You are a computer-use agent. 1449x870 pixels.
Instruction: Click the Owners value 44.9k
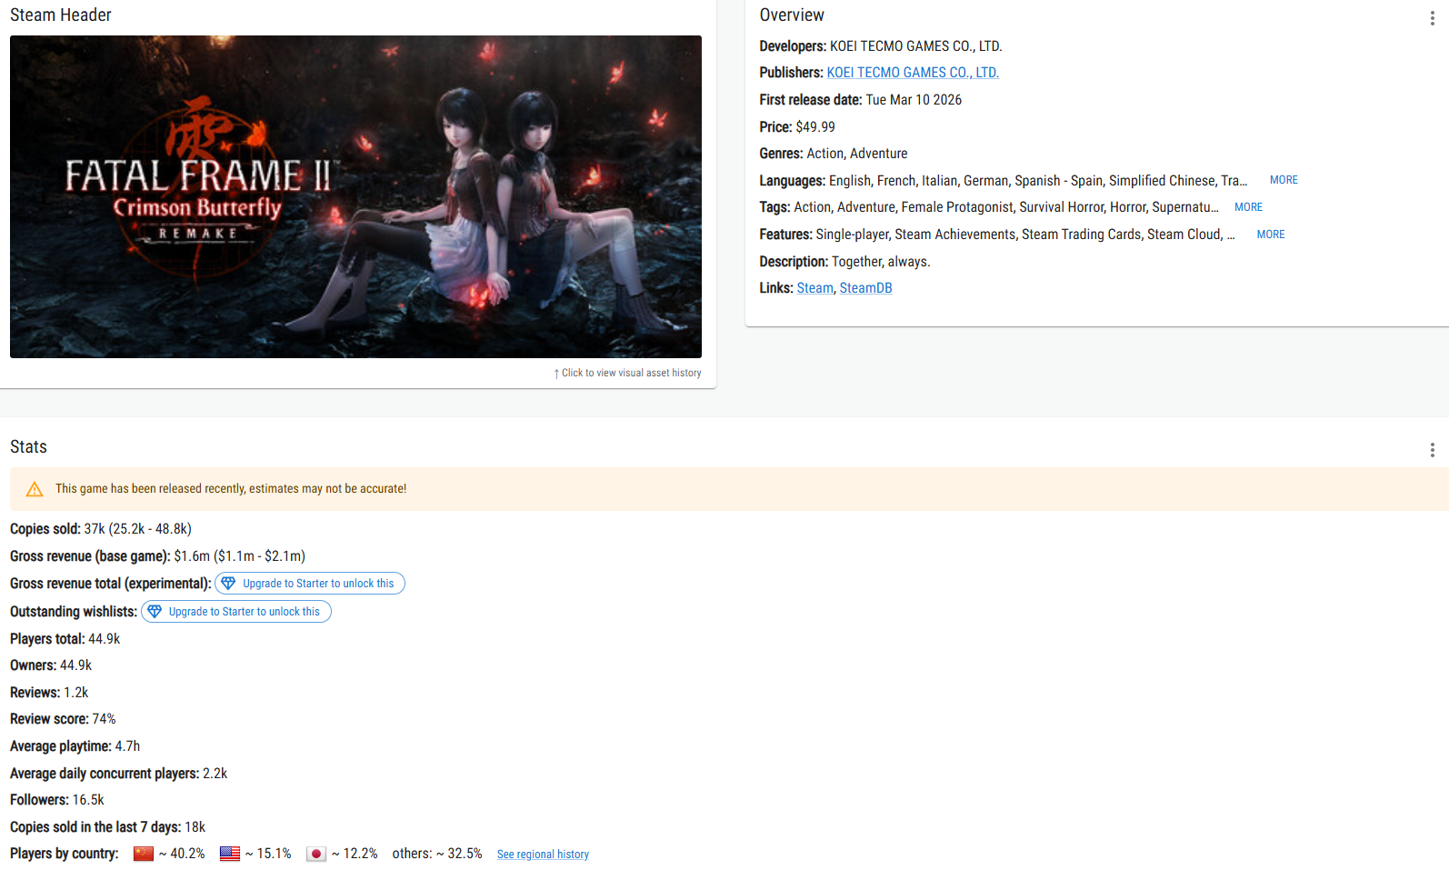click(75, 665)
